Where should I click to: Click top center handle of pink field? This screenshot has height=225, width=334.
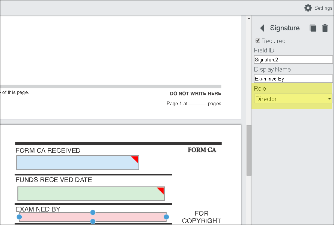tap(93, 213)
